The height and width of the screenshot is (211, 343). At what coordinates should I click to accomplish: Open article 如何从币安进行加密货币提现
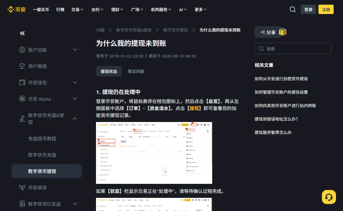click(x=281, y=79)
